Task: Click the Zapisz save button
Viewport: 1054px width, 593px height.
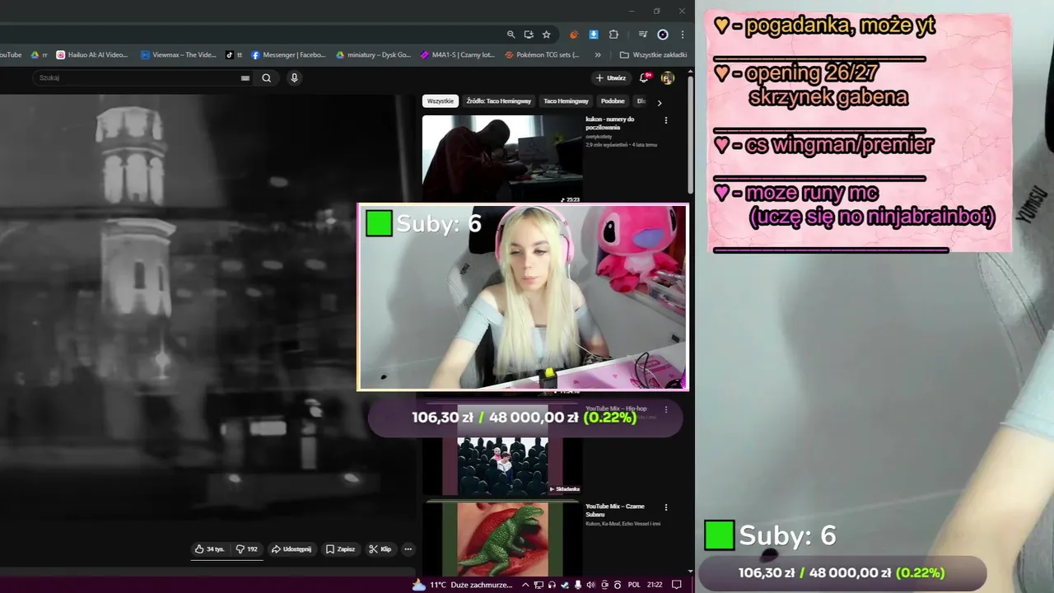Action: [340, 549]
